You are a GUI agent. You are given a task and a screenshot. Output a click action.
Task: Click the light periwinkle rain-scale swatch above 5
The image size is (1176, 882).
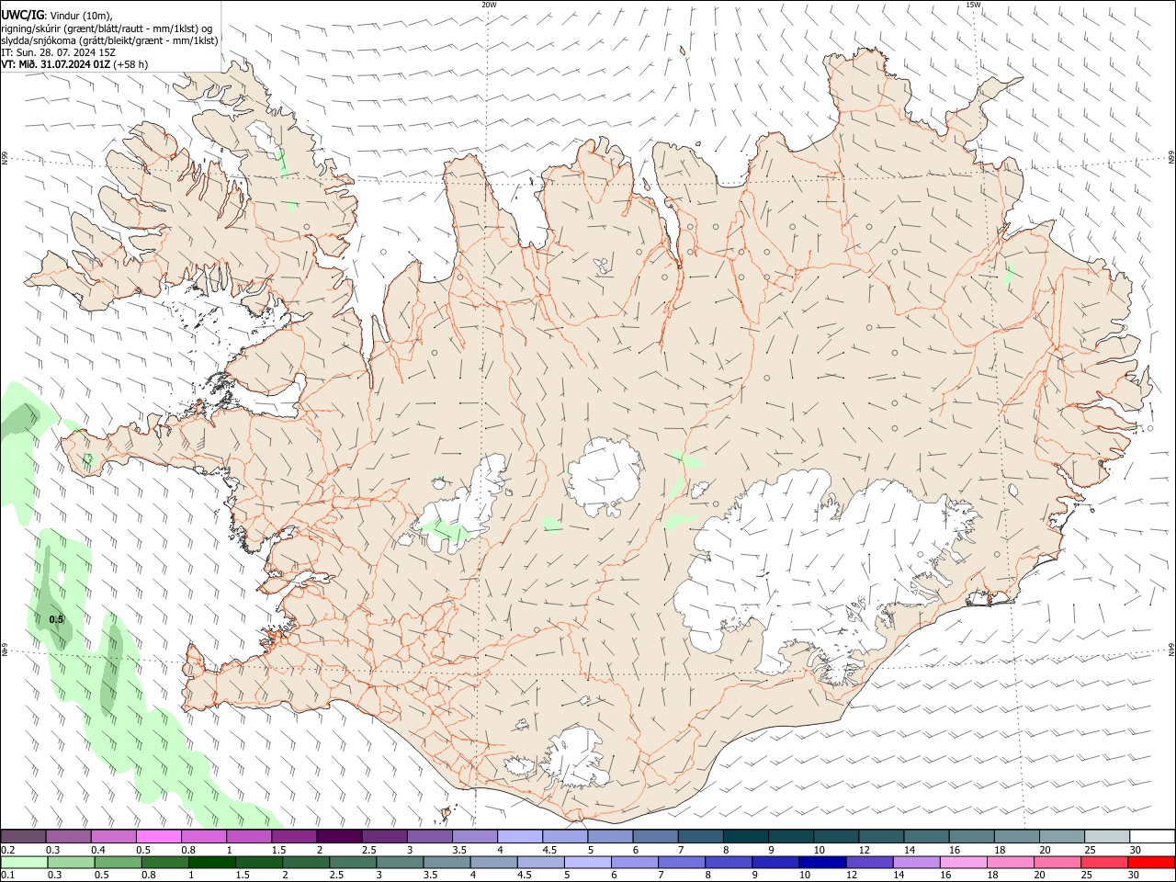coord(588,862)
